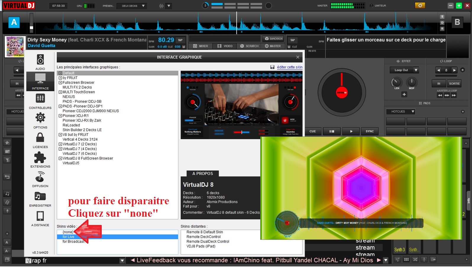Click the floppy disk icon beside éditer cette skin
The image size is (472, 267).
point(272,67)
